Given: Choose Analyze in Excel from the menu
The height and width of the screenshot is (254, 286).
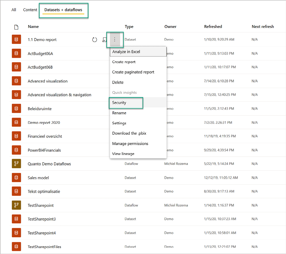Looking at the screenshot, I should pyautogui.click(x=138, y=51).
